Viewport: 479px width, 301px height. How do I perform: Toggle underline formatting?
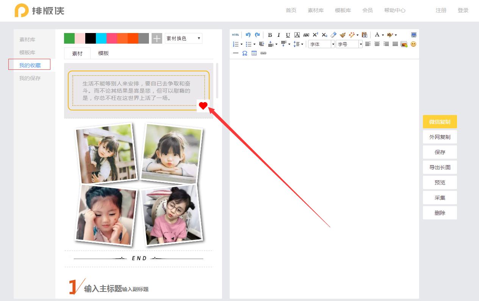click(288, 35)
